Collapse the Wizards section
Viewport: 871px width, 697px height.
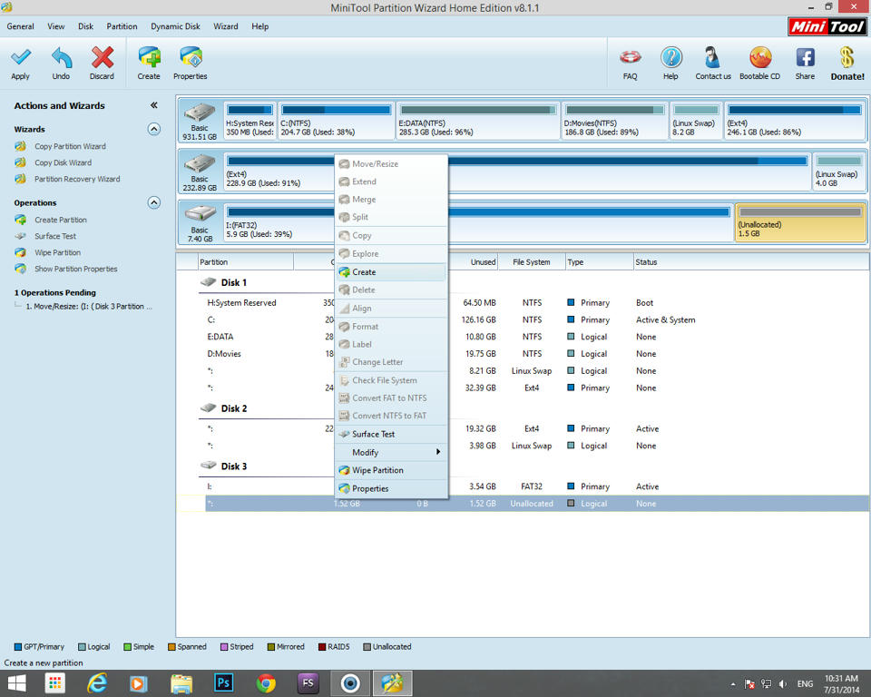click(154, 129)
